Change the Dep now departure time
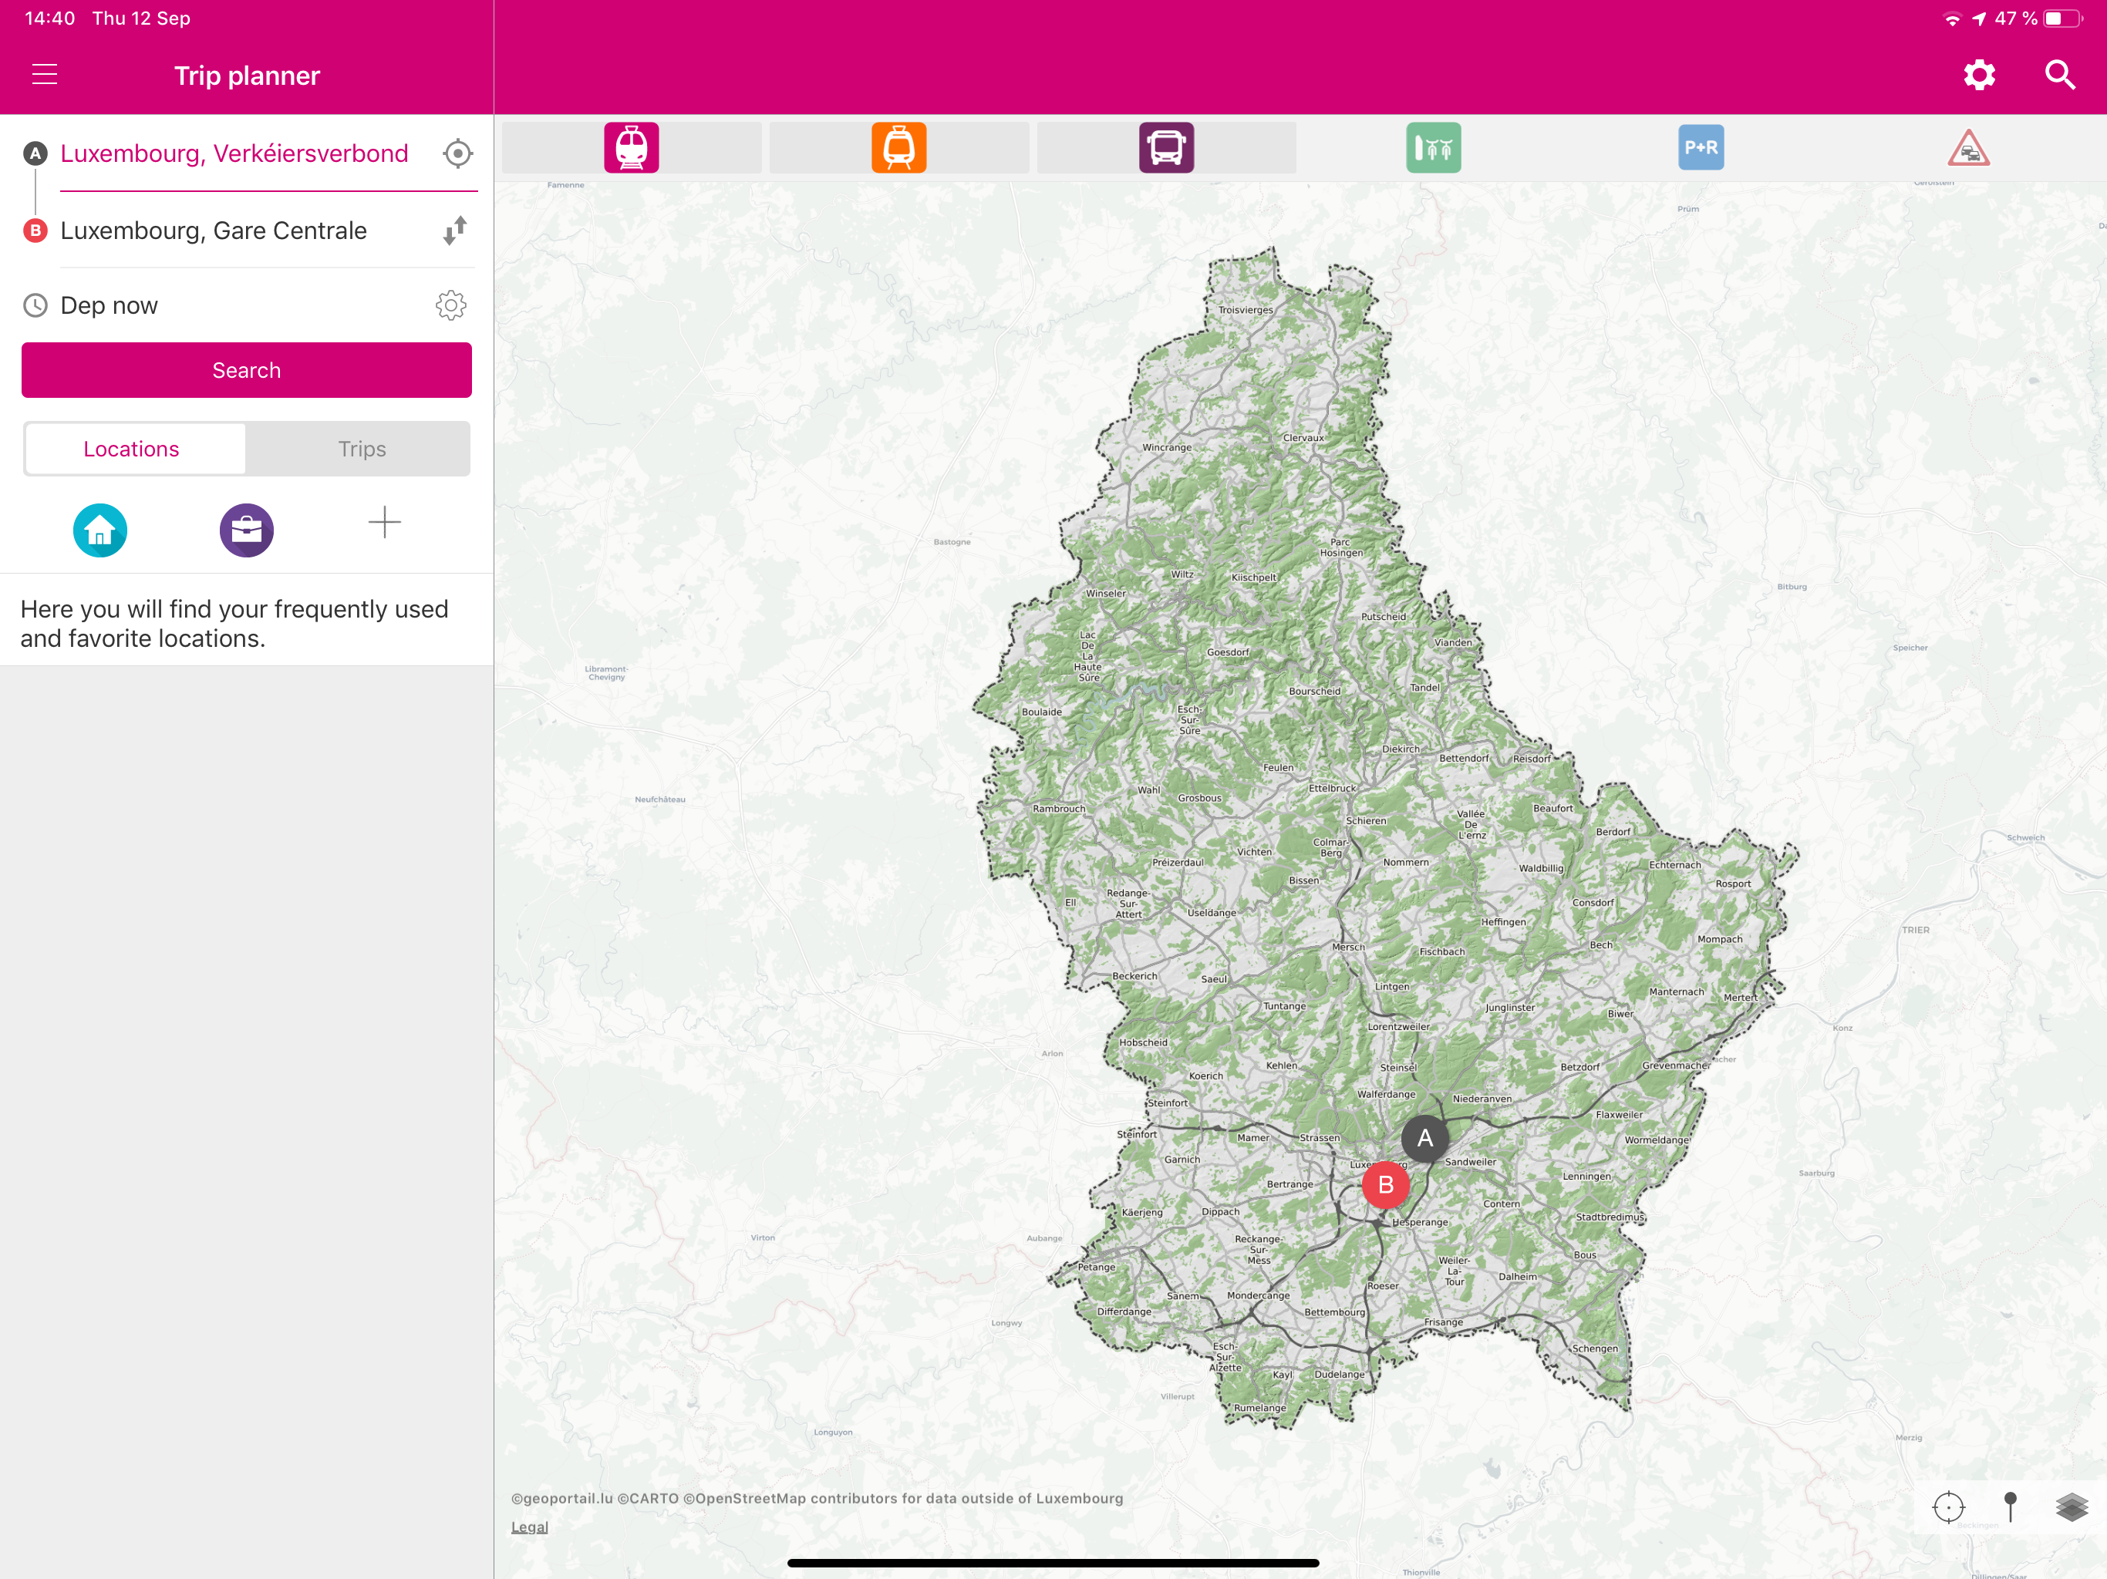 110,306
